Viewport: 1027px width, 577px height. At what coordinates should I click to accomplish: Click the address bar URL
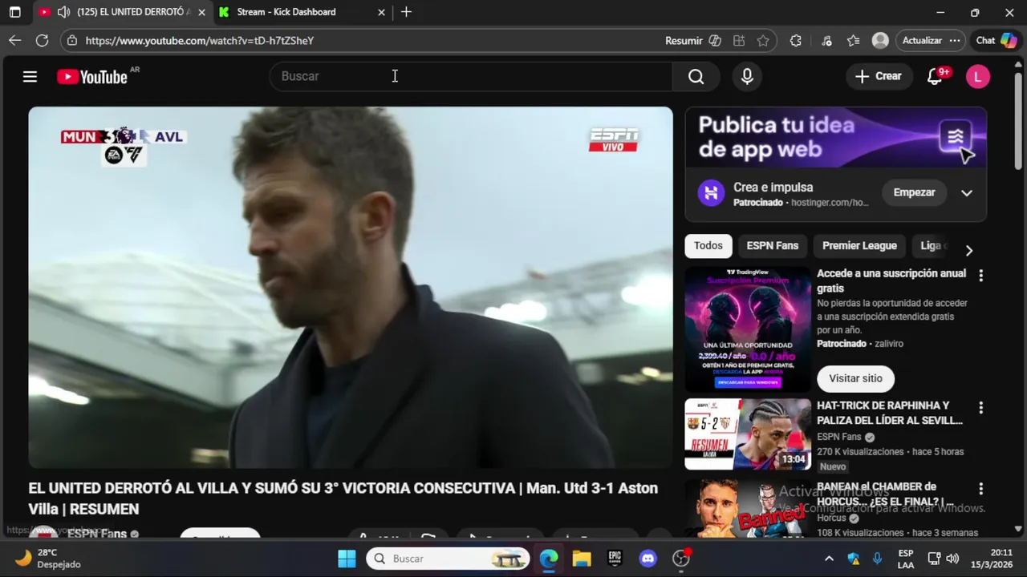(x=199, y=41)
